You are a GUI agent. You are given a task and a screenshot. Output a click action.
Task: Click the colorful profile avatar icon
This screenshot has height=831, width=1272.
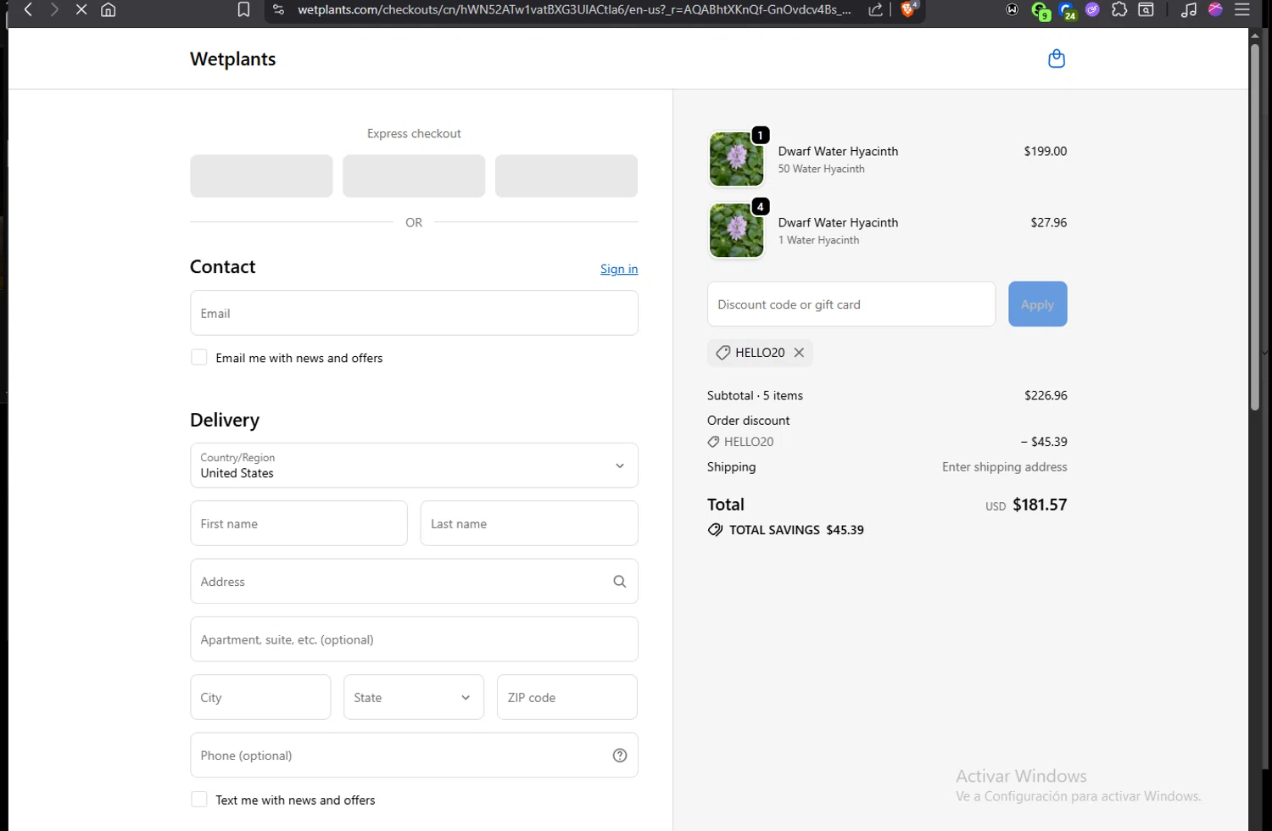pos(1215,9)
